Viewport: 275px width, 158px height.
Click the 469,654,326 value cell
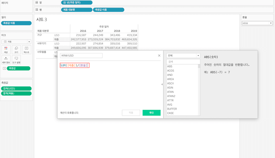click(x=129, y=39)
